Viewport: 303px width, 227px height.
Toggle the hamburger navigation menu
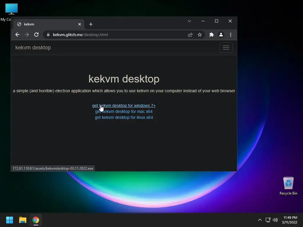pyautogui.click(x=226, y=48)
